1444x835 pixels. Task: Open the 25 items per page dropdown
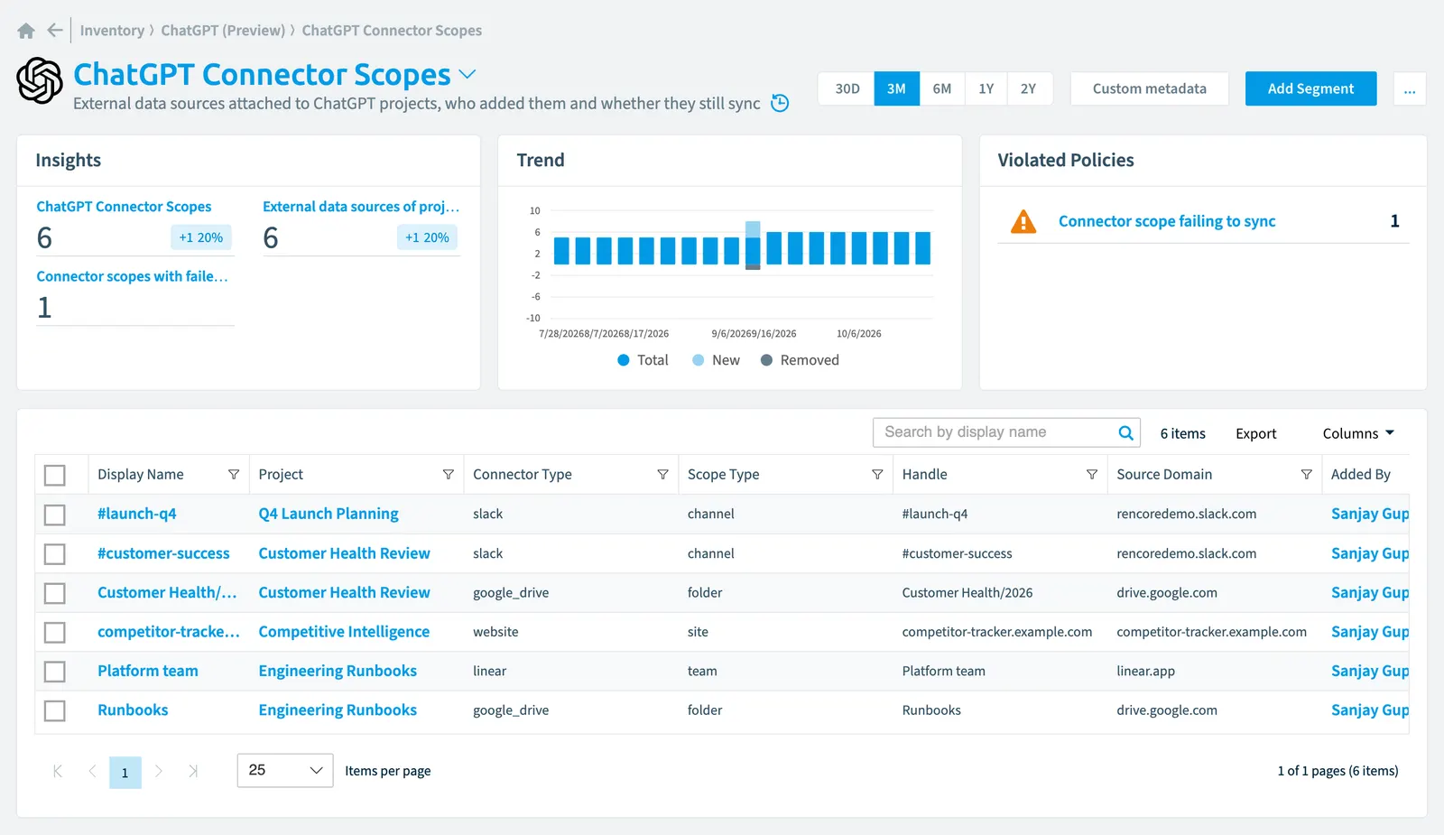[x=285, y=771]
